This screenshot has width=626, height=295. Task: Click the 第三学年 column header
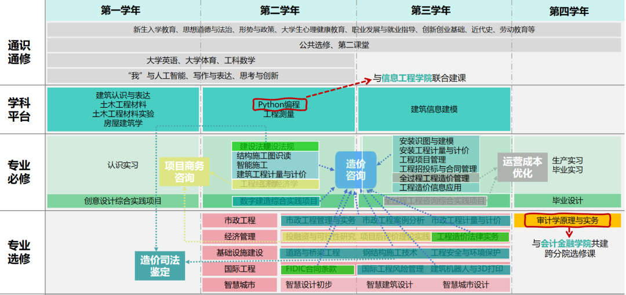(x=430, y=10)
